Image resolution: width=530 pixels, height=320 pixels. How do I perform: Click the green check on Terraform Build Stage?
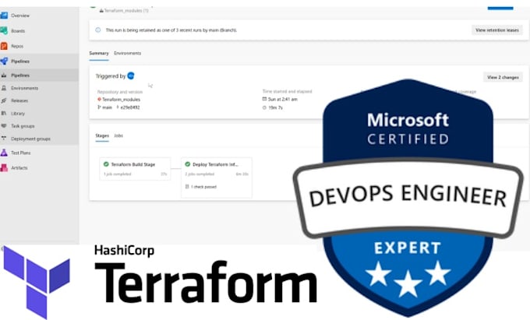click(x=106, y=164)
